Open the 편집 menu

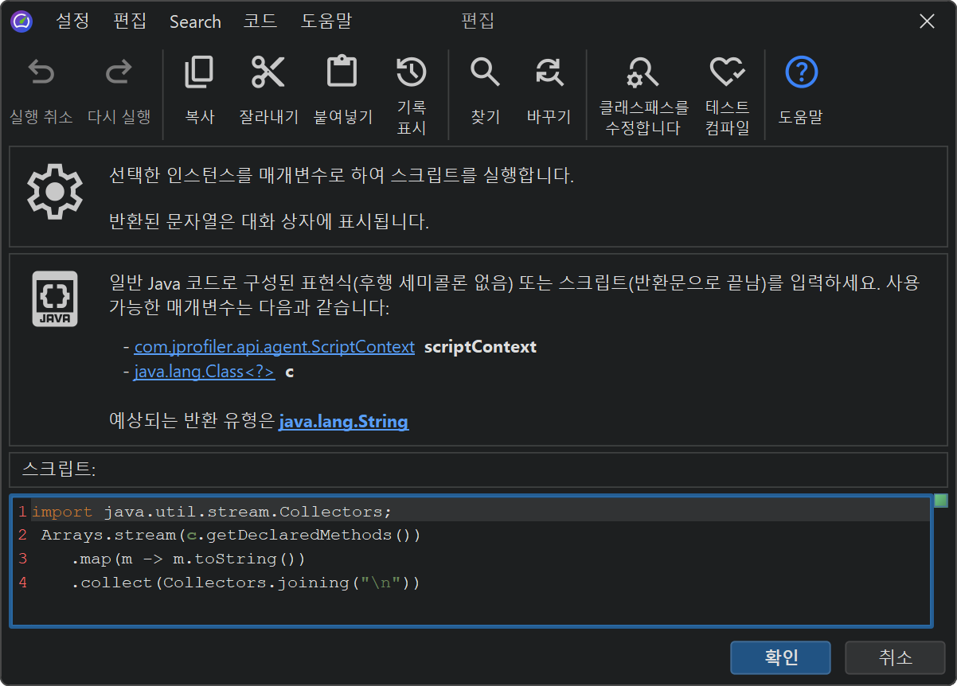tap(130, 21)
